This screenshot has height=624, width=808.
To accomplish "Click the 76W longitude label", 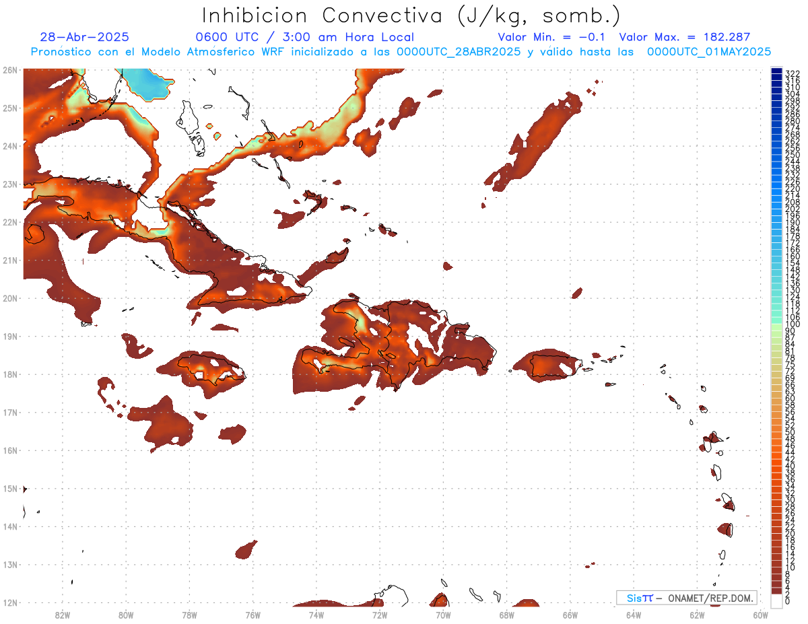I will 252,614.
